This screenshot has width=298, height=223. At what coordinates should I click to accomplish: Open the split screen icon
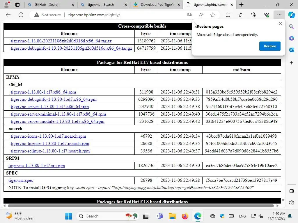(x=228, y=15)
